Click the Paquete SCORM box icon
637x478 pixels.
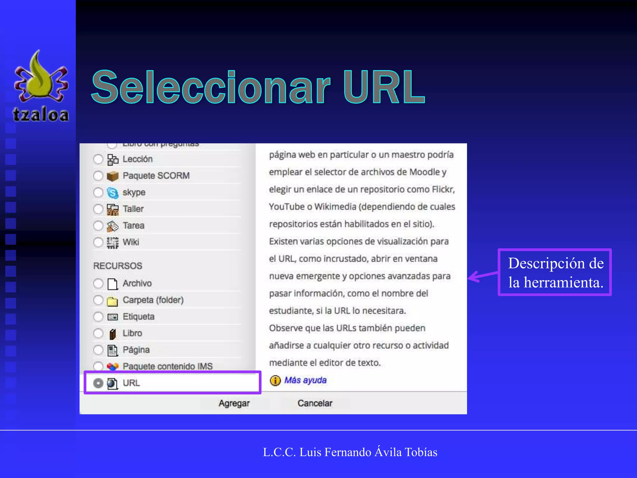pos(113,176)
